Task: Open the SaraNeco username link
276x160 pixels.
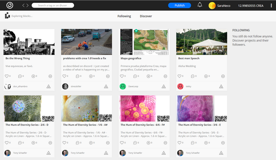Action: [224, 6]
